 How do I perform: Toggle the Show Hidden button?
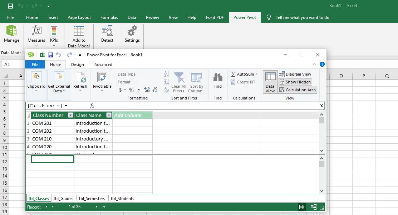[x=295, y=82]
